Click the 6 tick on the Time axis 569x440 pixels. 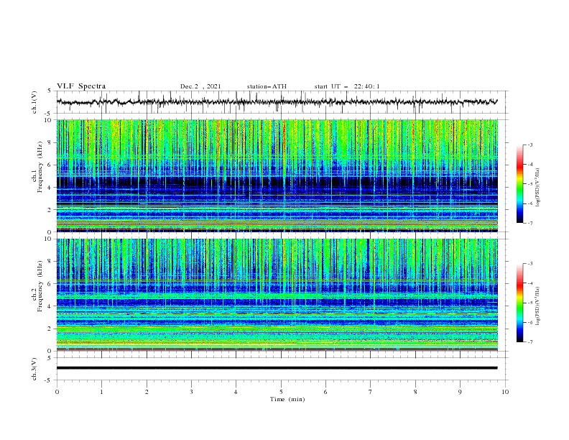click(325, 392)
